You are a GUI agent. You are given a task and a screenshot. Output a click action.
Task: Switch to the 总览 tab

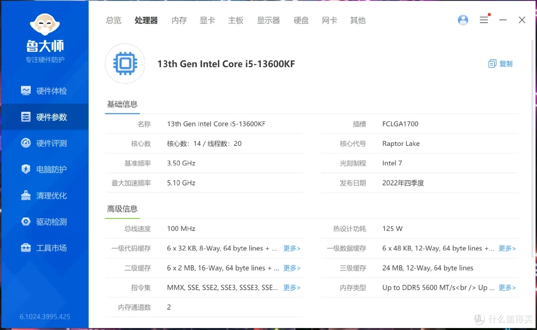pos(114,20)
